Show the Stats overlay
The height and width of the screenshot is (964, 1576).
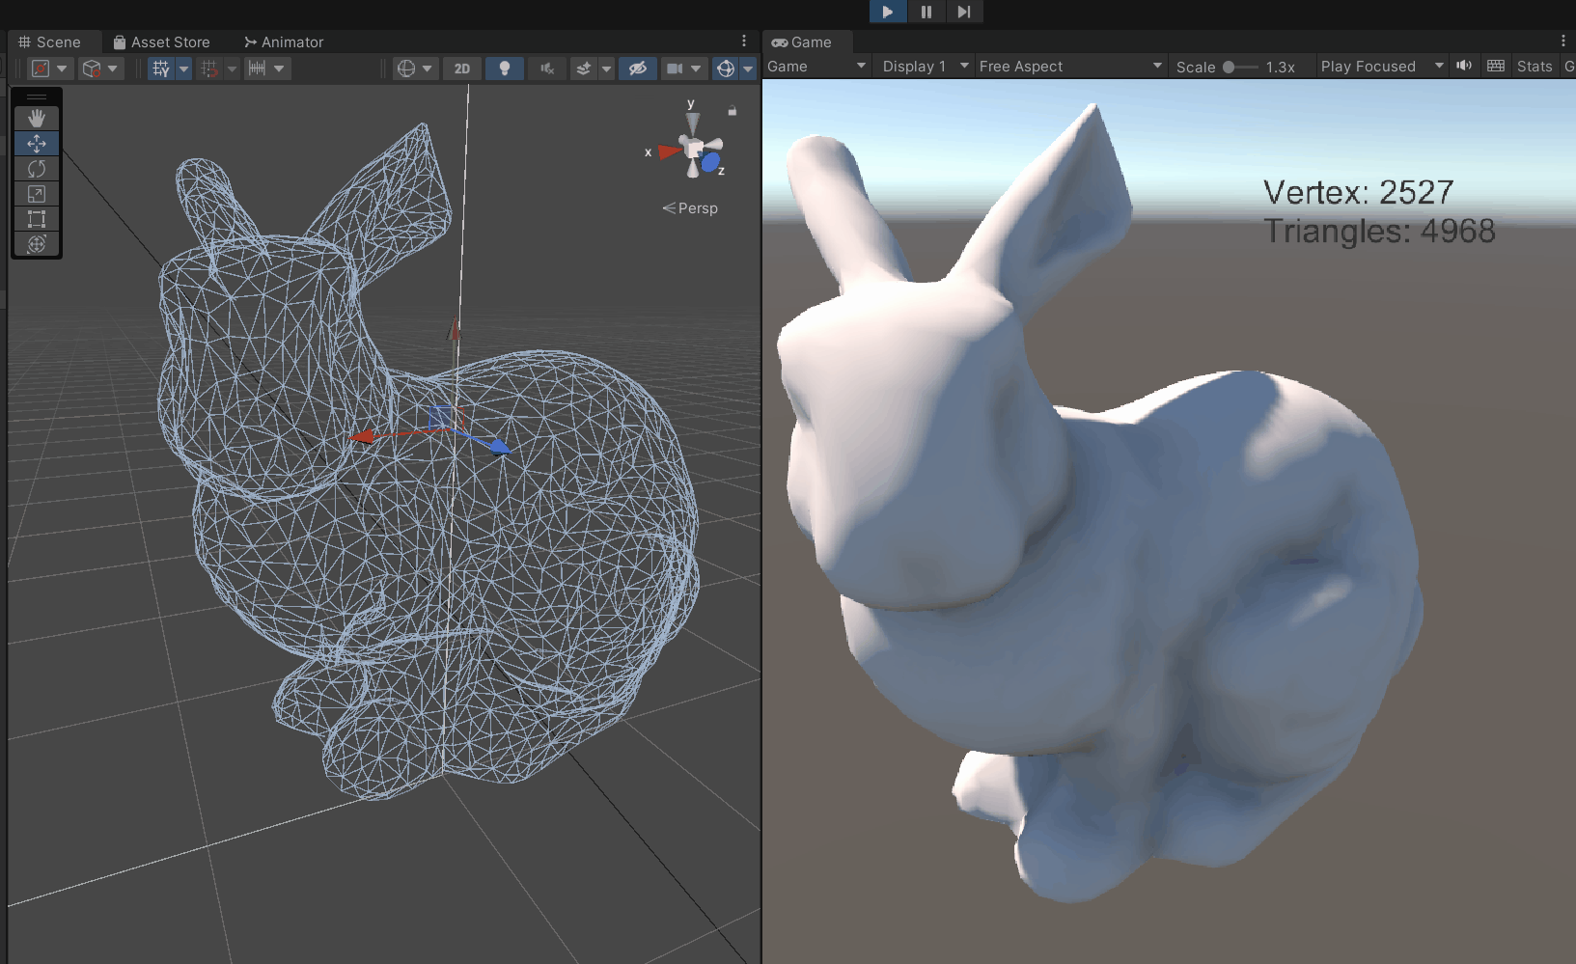click(x=1535, y=67)
